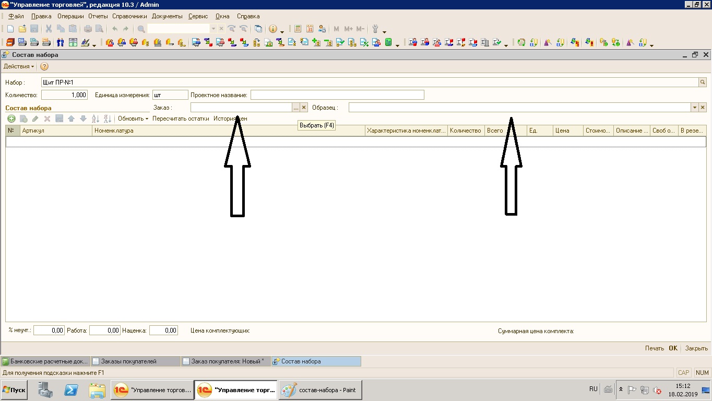This screenshot has width=712, height=401.
Task: Open the calendar icon in the toolbar
Action: (310, 29)
